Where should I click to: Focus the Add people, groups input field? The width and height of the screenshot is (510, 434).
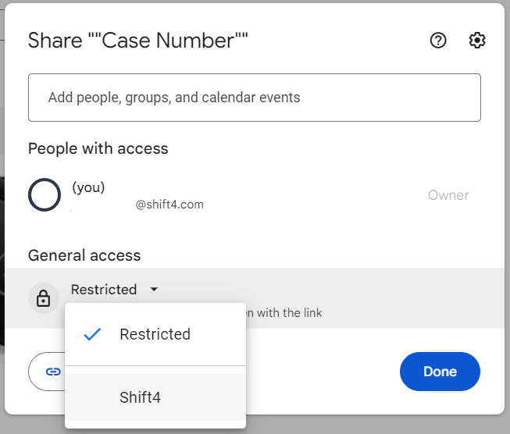tap(254, 98)
